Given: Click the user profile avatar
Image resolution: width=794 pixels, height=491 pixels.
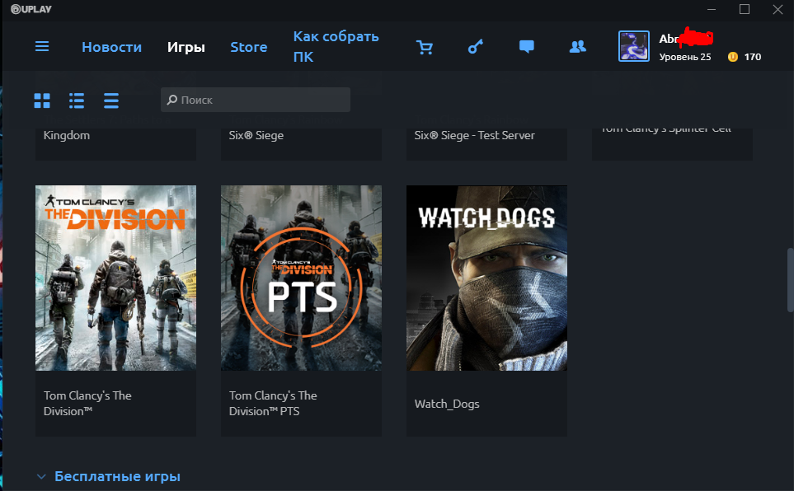Looking at the screenshot, I should tap(633, 46).
